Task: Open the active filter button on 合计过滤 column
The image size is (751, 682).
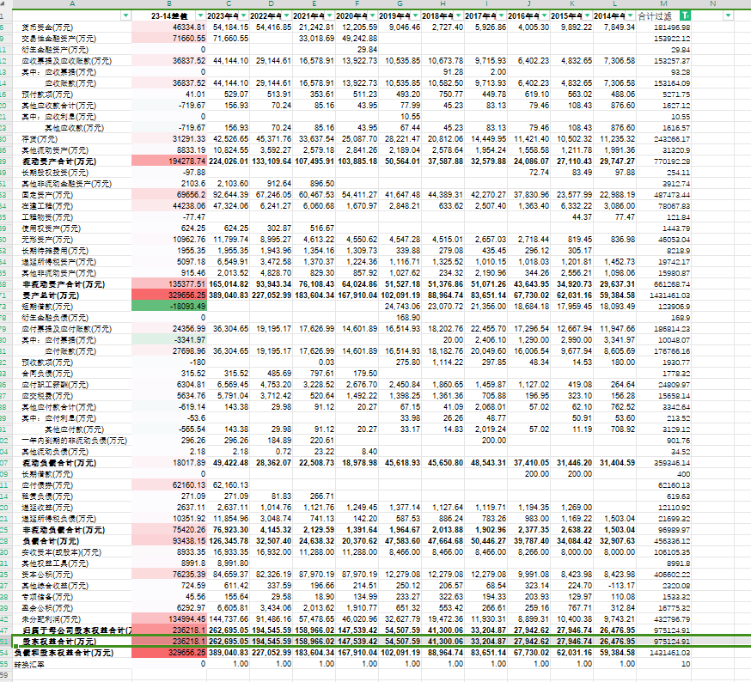Action: pyautogui.click(x=686, y=15)
